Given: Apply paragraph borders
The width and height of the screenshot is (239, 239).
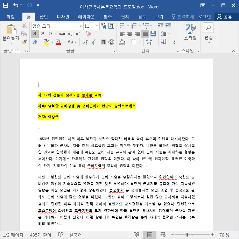Looking at the screenshot, I should pos(134,42).
